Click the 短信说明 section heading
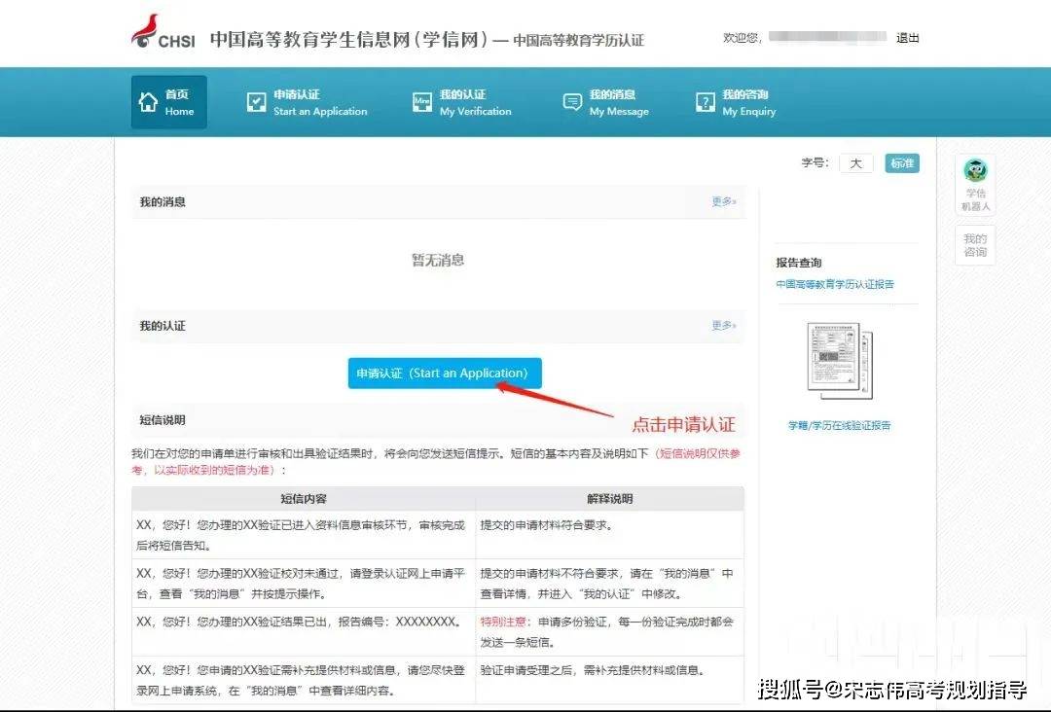Screen dimensions: 1051x712 tap(163, 420)
